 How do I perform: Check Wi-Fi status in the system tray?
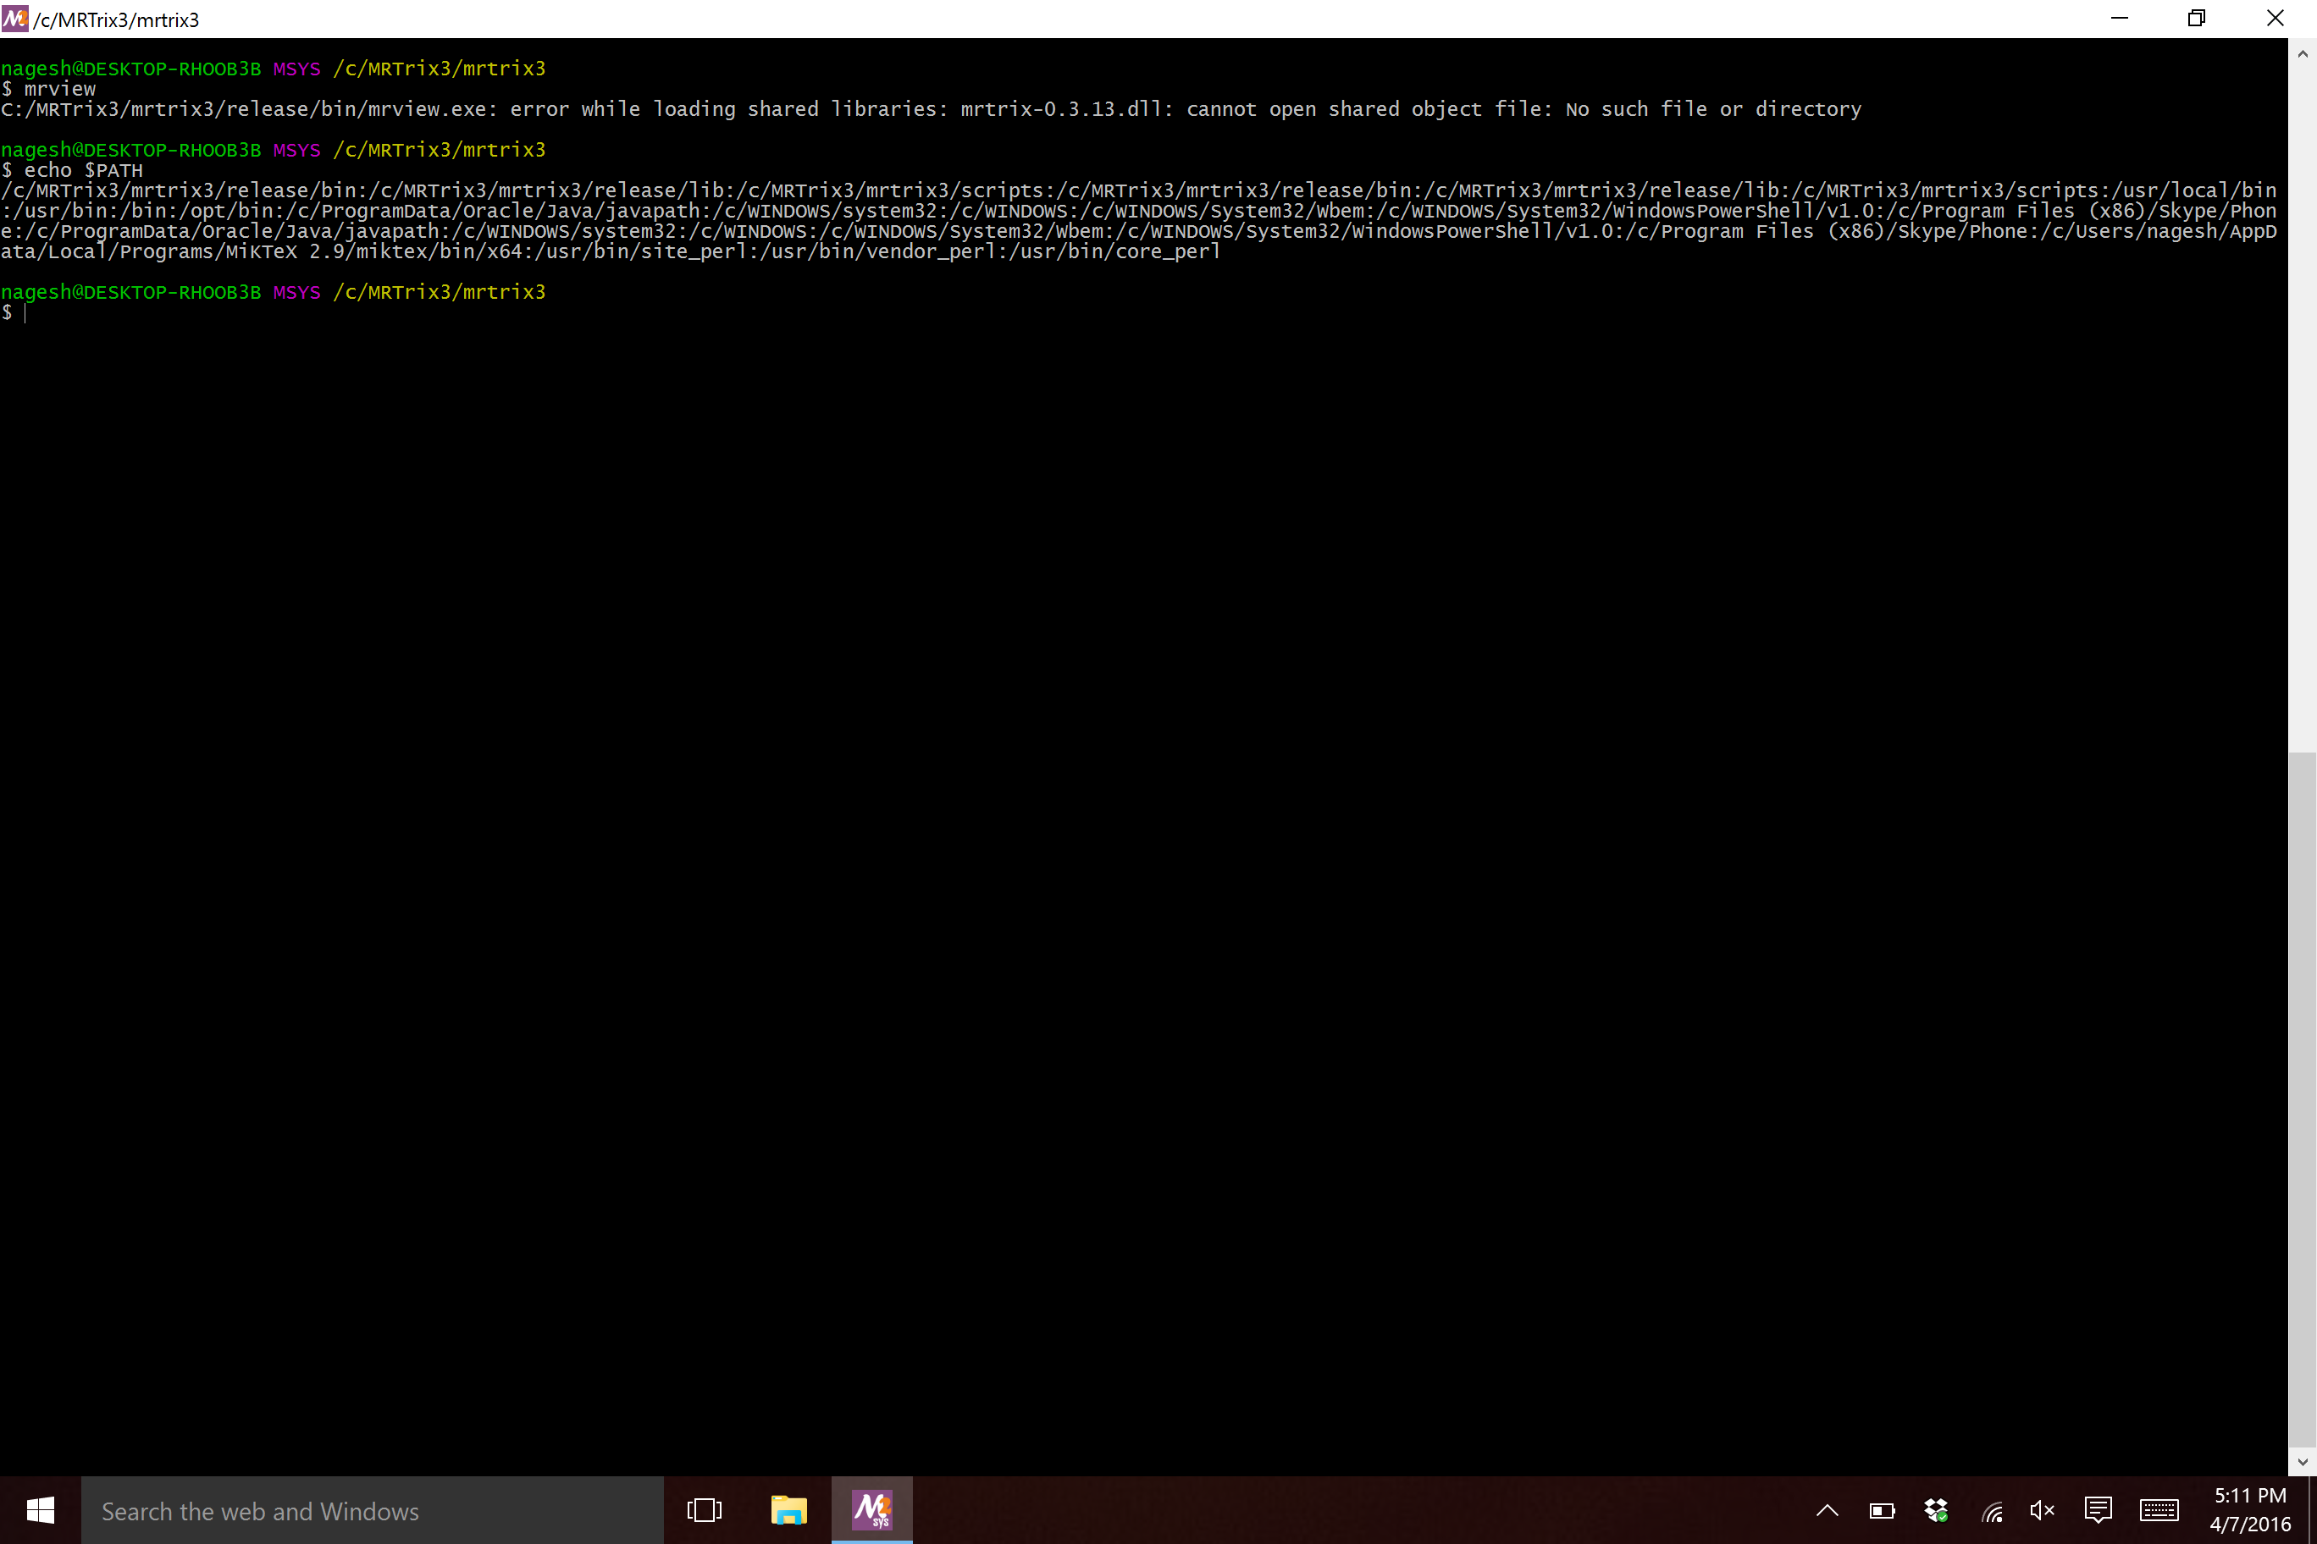(1991, 1509)
